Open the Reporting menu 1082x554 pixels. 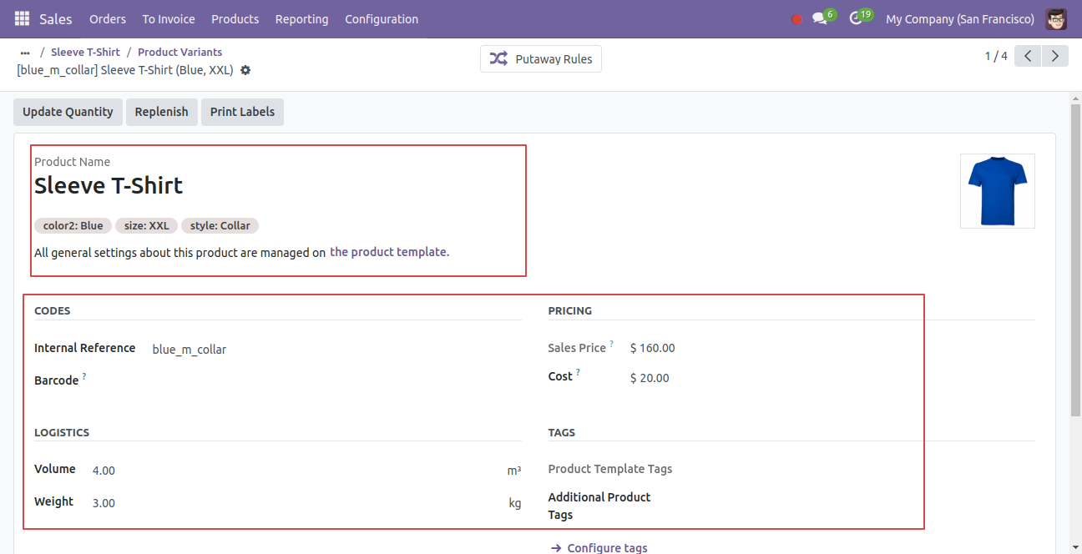(302, 18)
